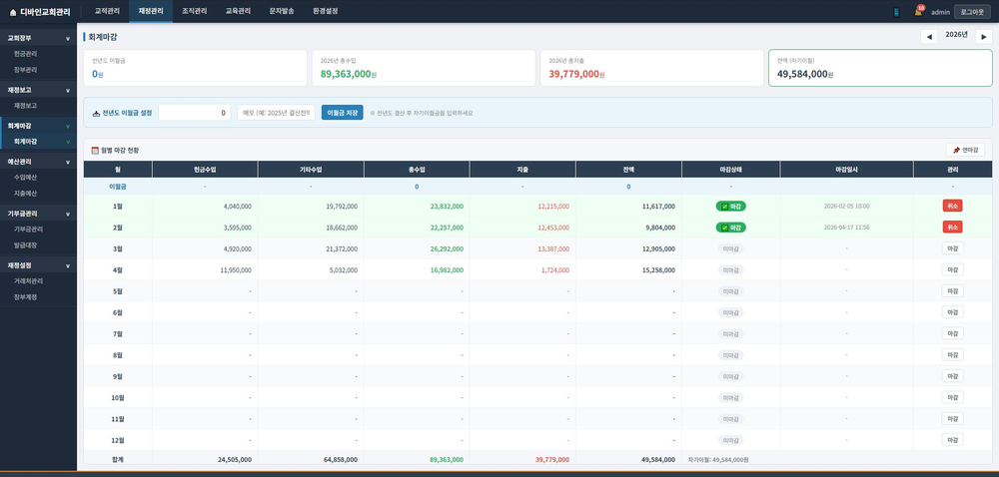
Task: Click the 연마감 year-close button
Action: click(965, 150)
